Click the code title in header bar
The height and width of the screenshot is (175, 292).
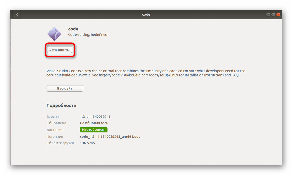[146, 14]
